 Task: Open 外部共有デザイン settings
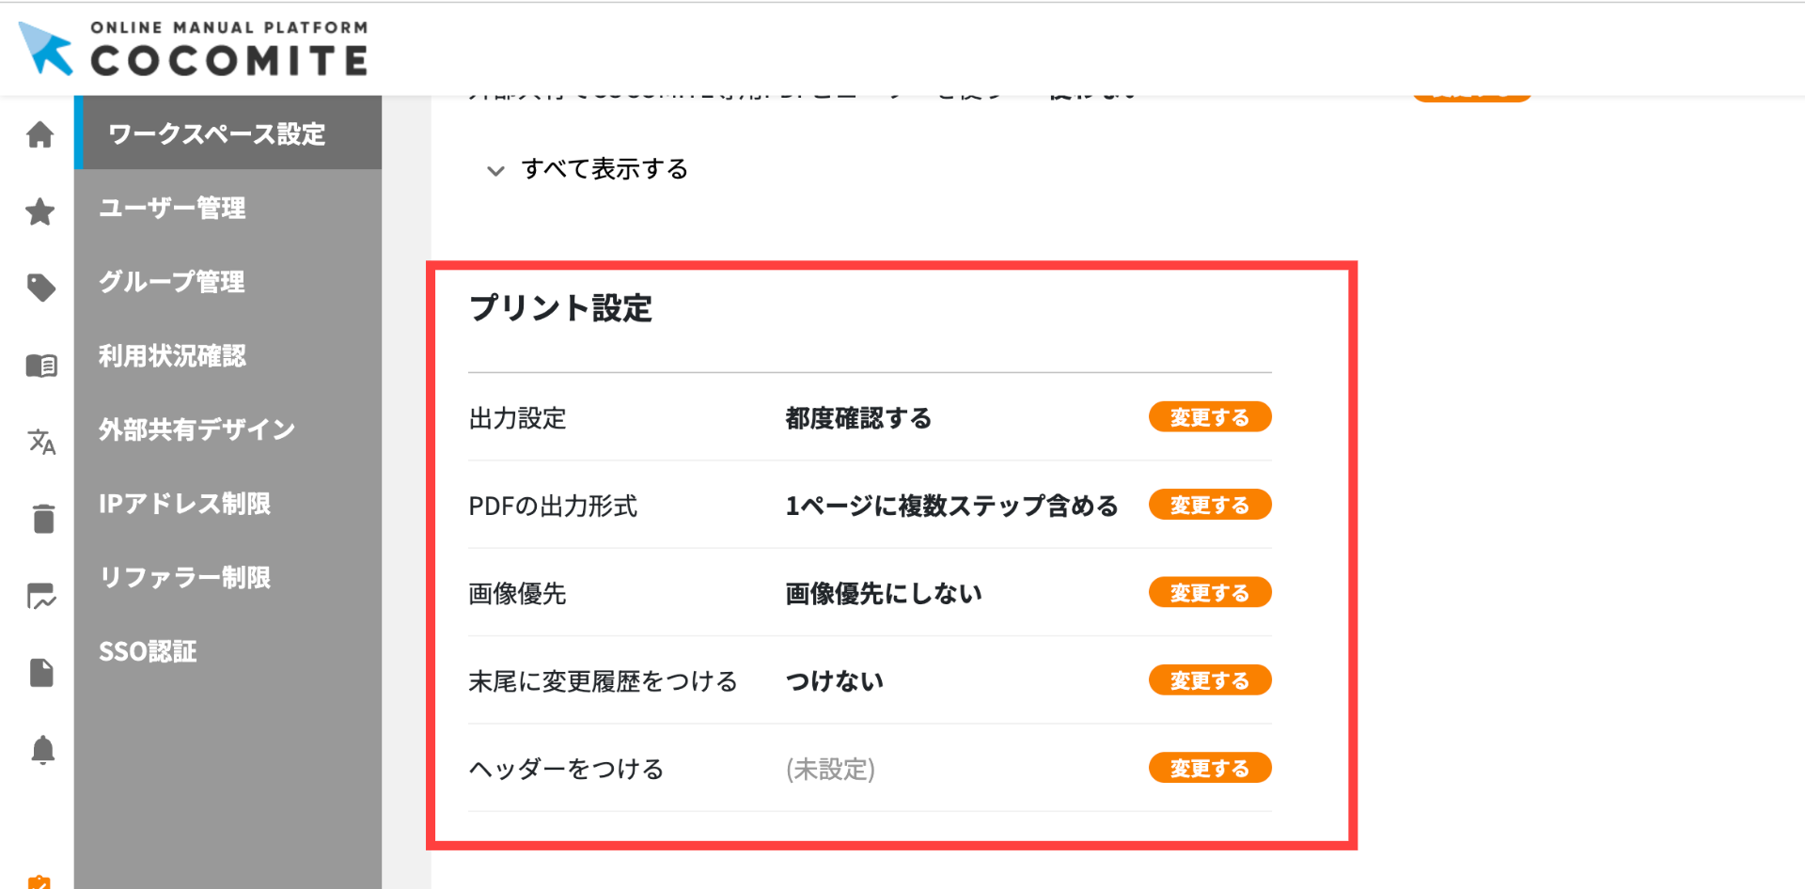click(x=197, y=429)
